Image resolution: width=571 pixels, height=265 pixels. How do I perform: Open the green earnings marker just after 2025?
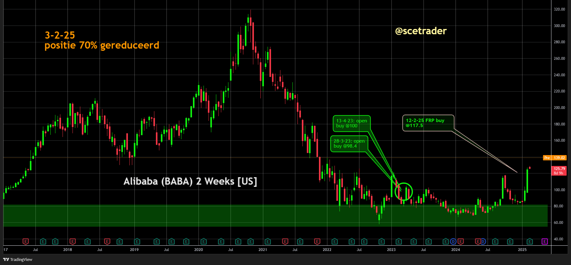click(530, 241)
